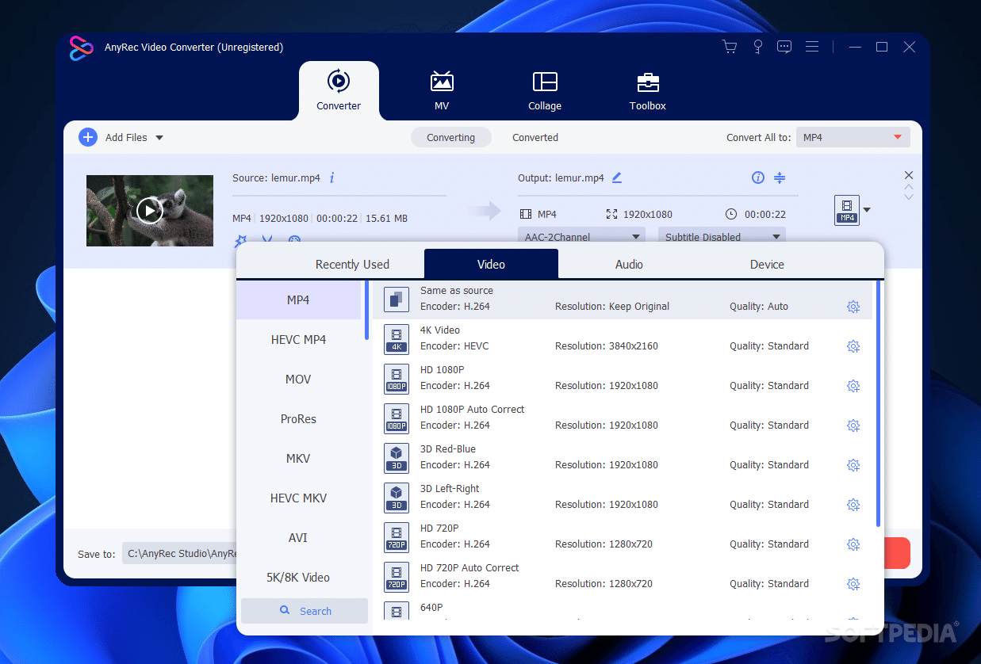Viewport: 981px width, 664px height.
Task: Open the Collage feature
Action: point(545,90)
